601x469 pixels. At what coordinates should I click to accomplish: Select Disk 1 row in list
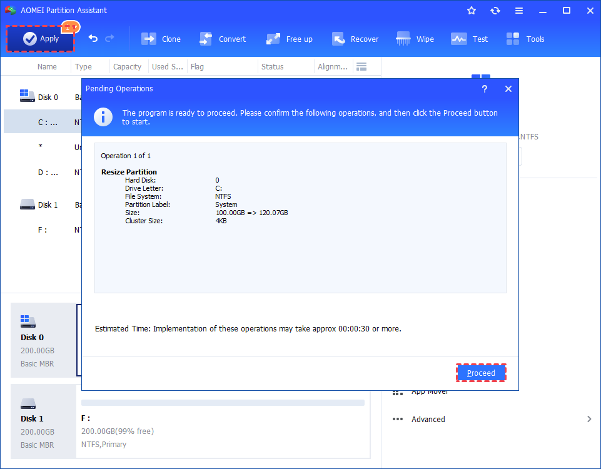[x=43, y=204]
